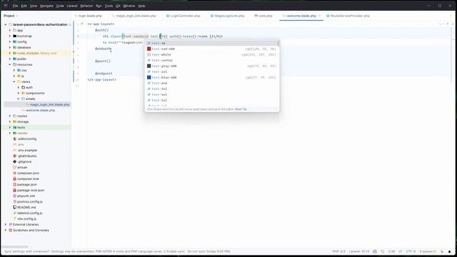Collapse the emails folder
Image resolution: width=457 pixels, height=257 pixels.
click(19, 99)
